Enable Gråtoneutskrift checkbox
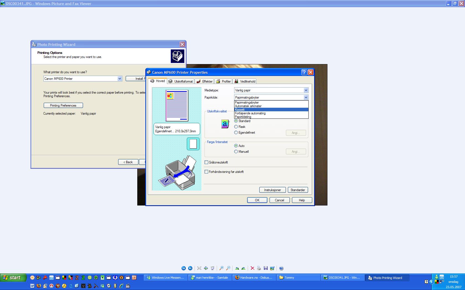The height and width of the screenshot is (290, 465). (206, 162)
